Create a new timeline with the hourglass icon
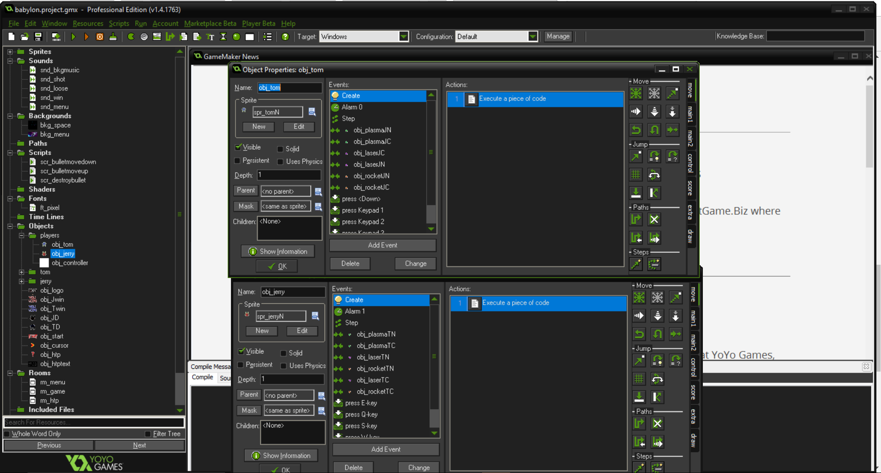This screenshot has width=881, height=473. pos(224,37)
